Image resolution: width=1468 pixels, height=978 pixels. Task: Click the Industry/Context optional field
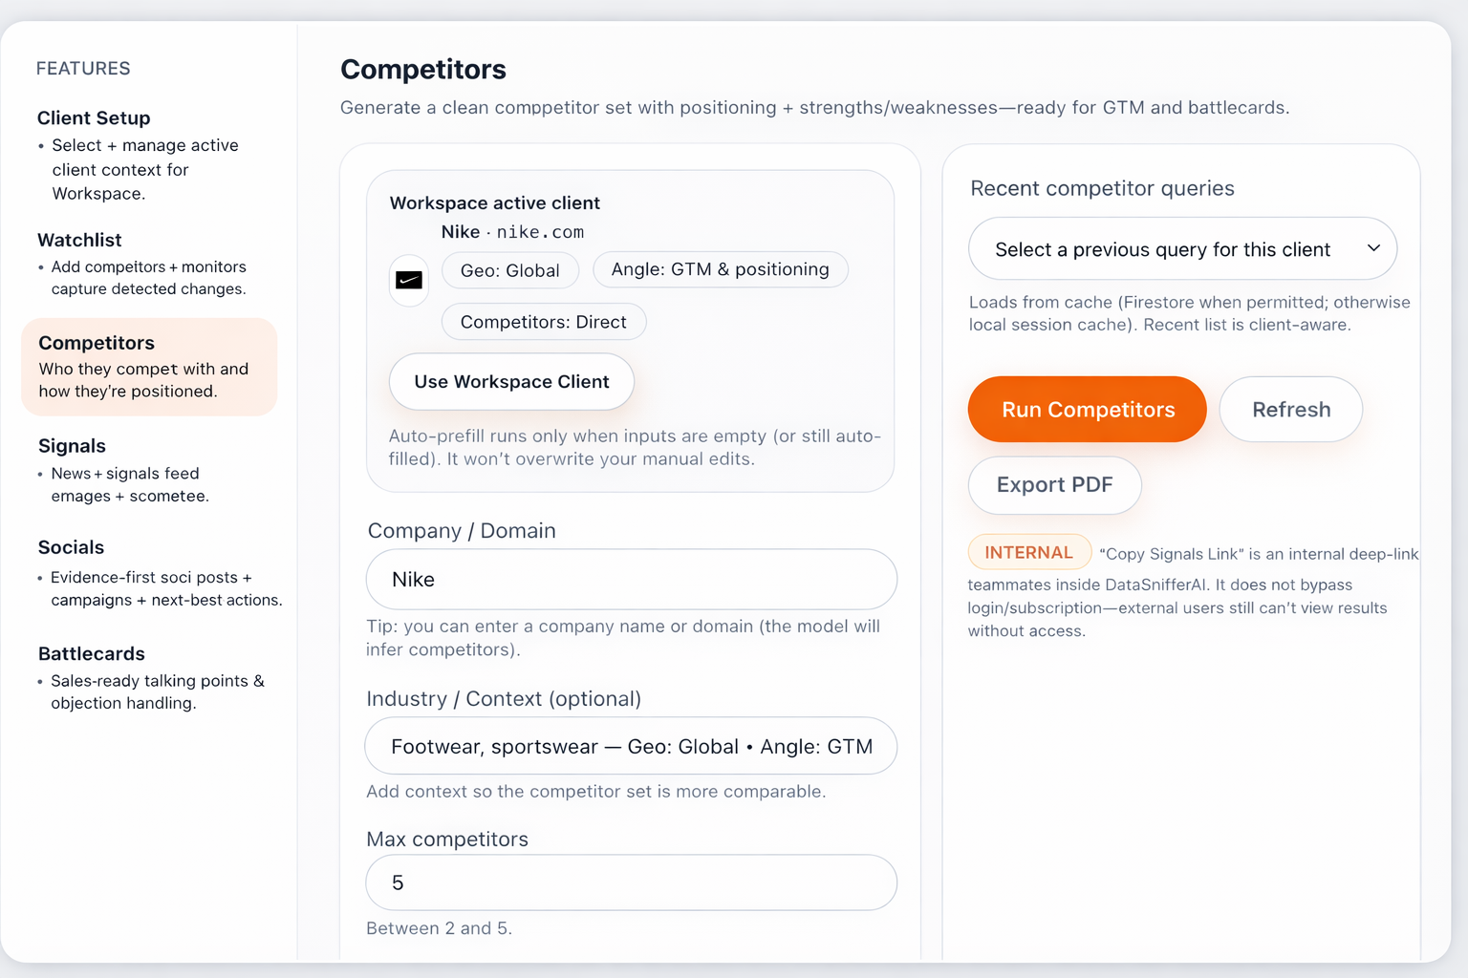[631, 746]
